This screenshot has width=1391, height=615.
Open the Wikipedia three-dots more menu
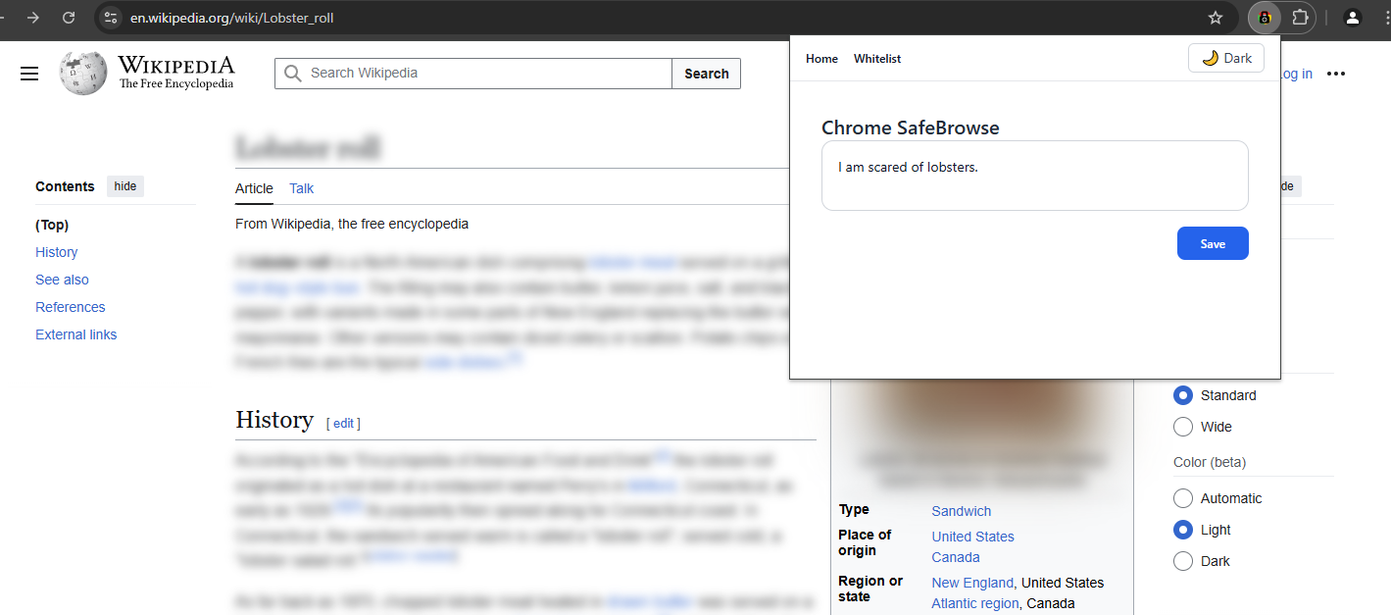1336,74
